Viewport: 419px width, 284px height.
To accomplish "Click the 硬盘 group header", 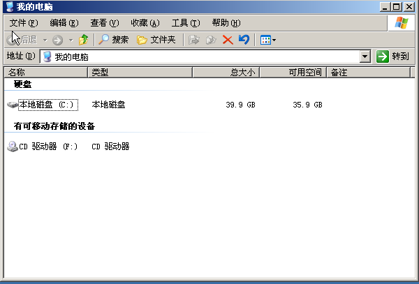I will (23, 84).
